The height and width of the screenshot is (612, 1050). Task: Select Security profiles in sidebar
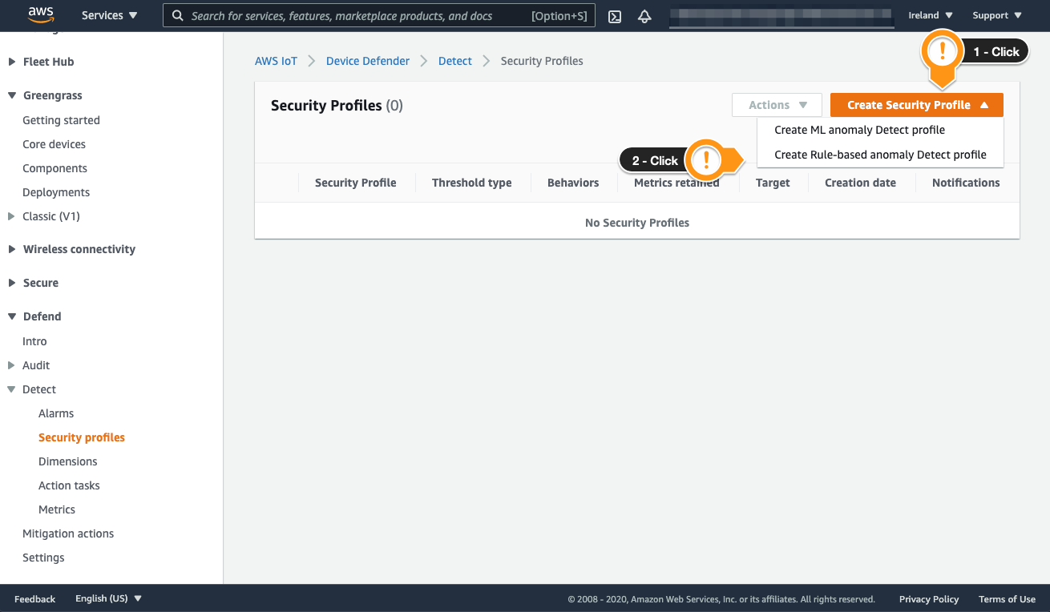(82, 437)
